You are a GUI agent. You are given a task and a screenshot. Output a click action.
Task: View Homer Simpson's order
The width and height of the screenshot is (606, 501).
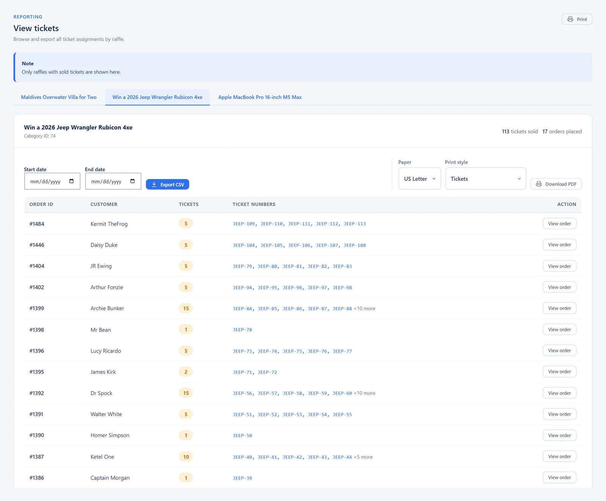coord(559,435)
